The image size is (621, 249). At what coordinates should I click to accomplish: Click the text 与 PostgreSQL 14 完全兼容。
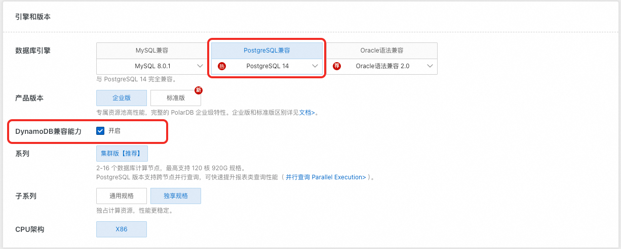coord(136,79)
